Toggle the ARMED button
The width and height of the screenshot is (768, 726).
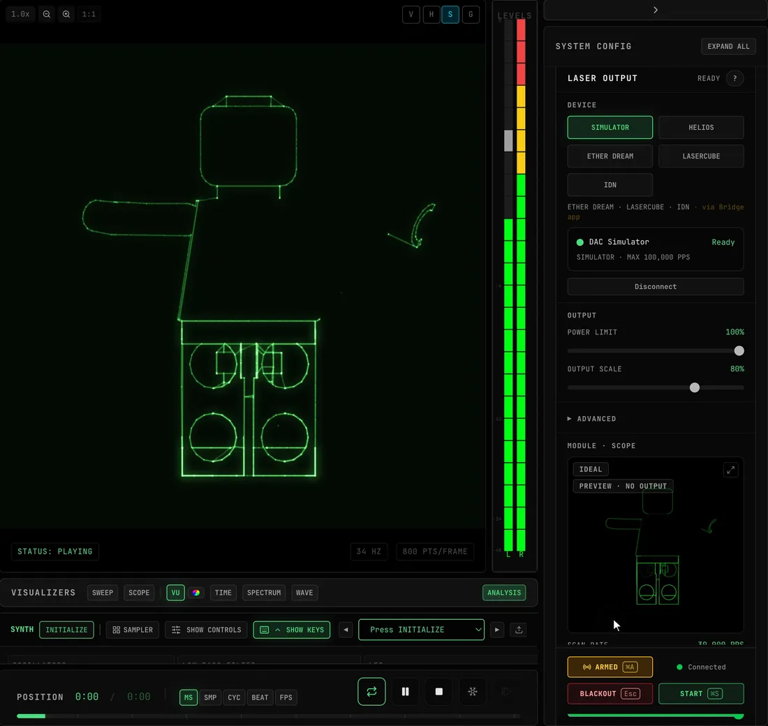coord(610,667)
